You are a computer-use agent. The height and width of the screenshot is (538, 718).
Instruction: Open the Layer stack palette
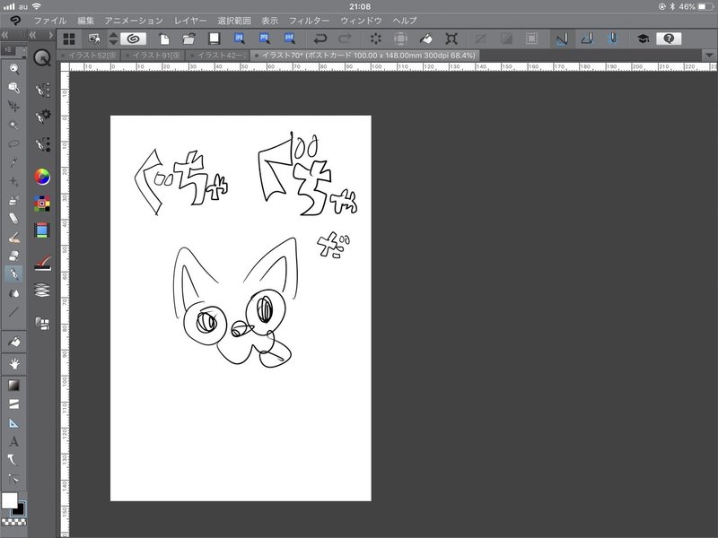click(41, 290)
